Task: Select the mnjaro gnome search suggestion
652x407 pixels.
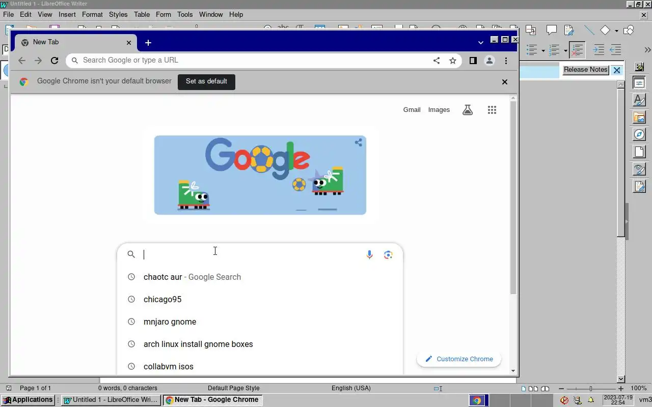Action: [x=260, y=322]
